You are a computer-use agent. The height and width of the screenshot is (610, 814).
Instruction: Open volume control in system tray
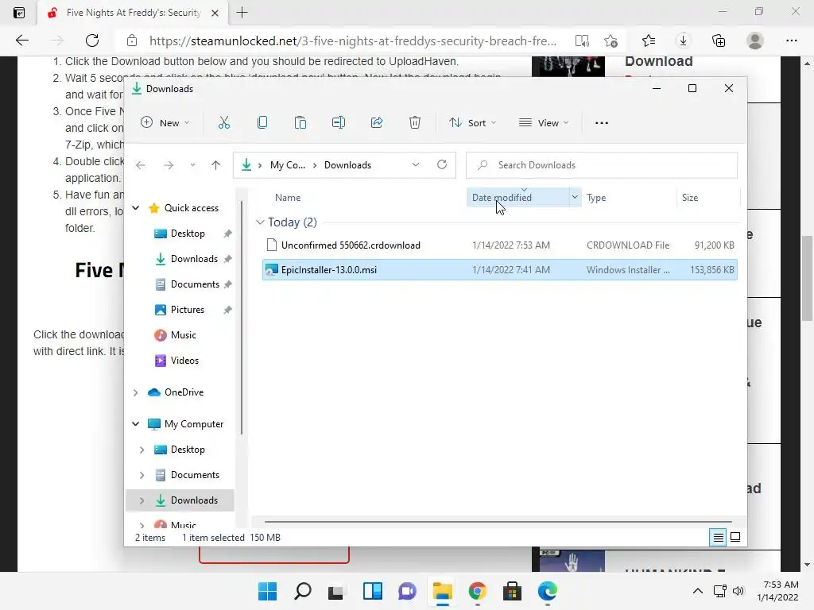click(x=738, y=591)
